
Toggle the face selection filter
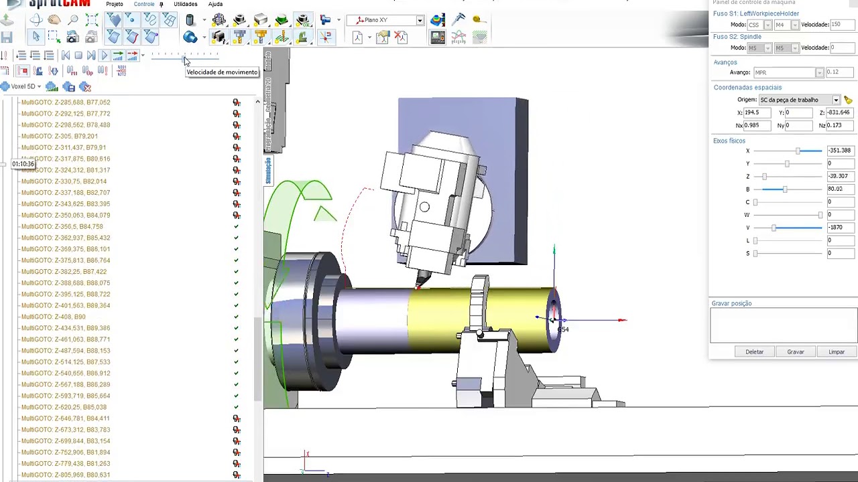[x=113, y=37]
